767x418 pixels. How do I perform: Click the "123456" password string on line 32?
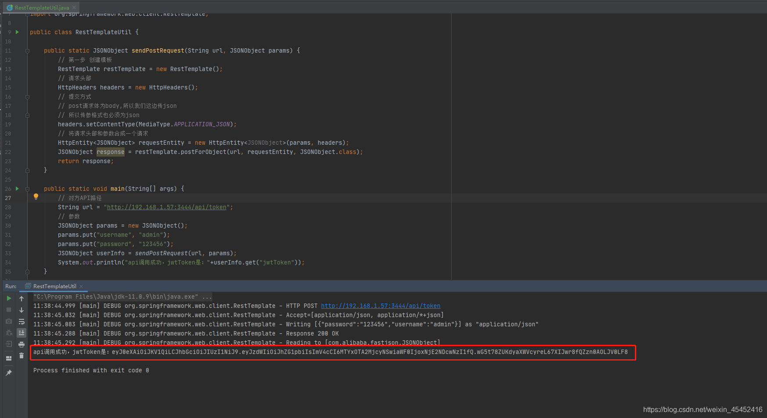click(153, 244)
